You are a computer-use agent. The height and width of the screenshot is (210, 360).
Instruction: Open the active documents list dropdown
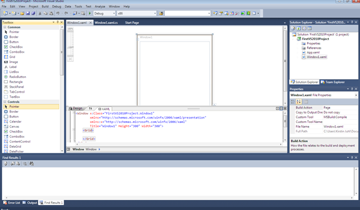tap(285, 22)
